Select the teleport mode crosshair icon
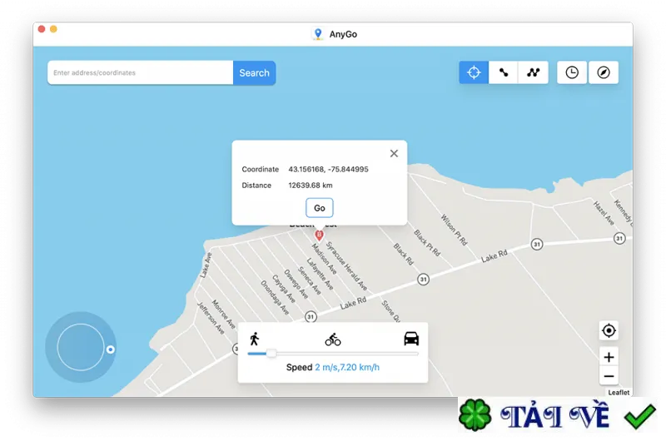 click(474, 72)
